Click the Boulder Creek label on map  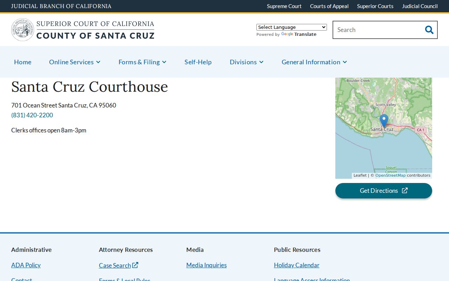(358, 81)
